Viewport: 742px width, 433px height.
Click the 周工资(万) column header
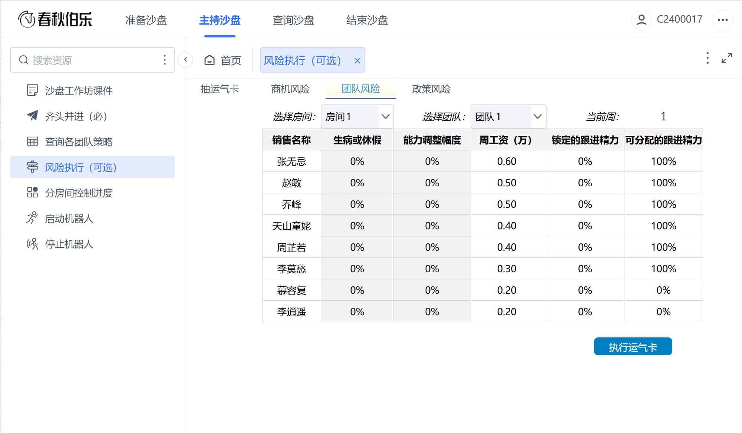[x=508, y=140]
